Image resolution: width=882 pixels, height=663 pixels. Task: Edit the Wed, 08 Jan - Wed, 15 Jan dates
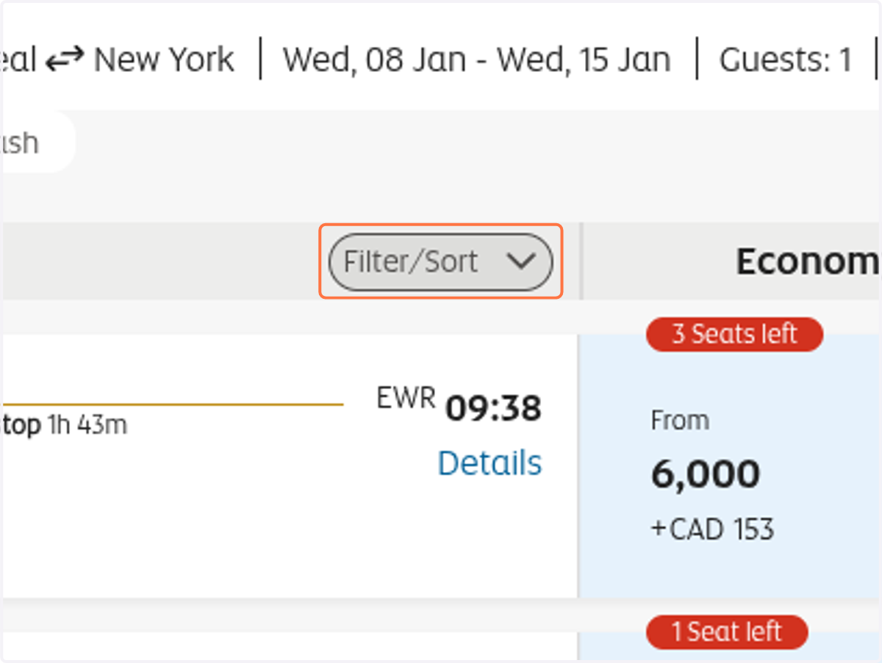(477, 60)
